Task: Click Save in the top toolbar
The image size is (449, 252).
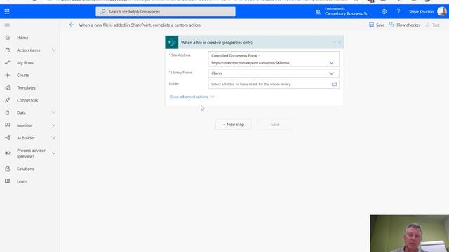Action: tap(377, 25)
